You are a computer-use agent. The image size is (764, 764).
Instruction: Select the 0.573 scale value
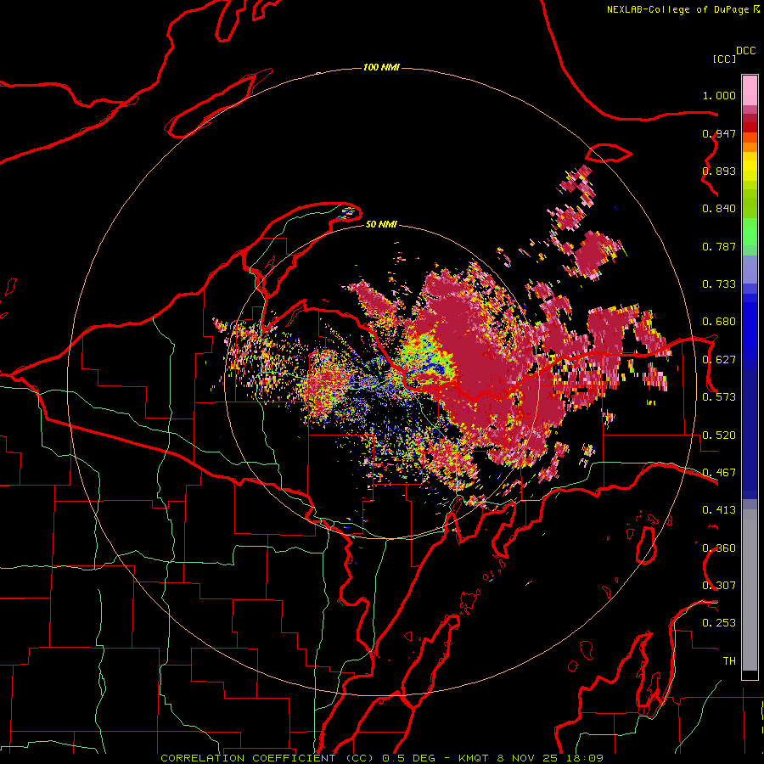719,397
